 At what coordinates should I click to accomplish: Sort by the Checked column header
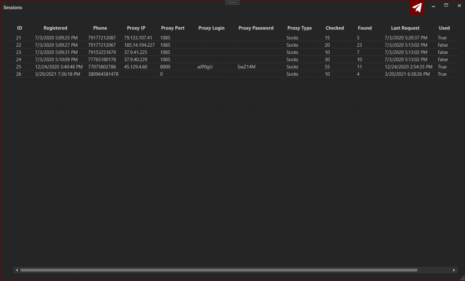click(335, 28)
